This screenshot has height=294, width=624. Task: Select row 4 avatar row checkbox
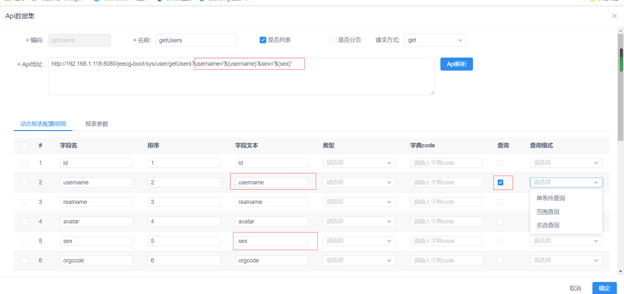click(x=24, y=221)
